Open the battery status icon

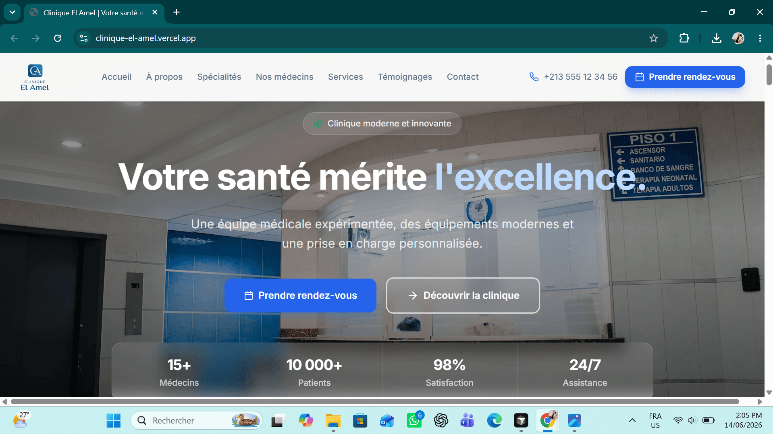(708, 421)
